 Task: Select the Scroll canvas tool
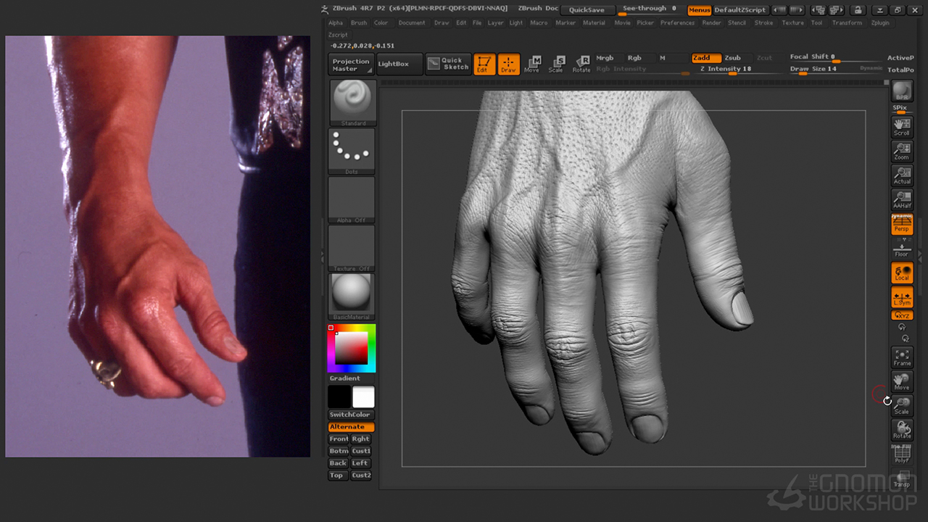pos(902,127)
